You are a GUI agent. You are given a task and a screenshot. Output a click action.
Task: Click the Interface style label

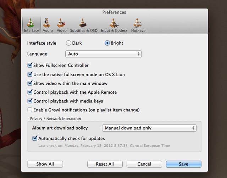(x=41, y=43)
